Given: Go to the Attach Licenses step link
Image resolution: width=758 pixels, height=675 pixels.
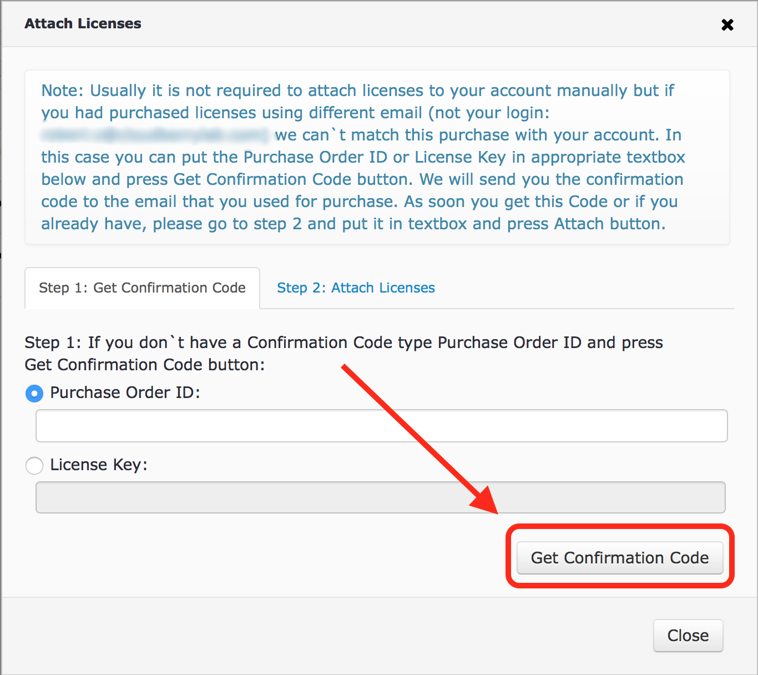Looking at the screenshot, I should [356, 288].
